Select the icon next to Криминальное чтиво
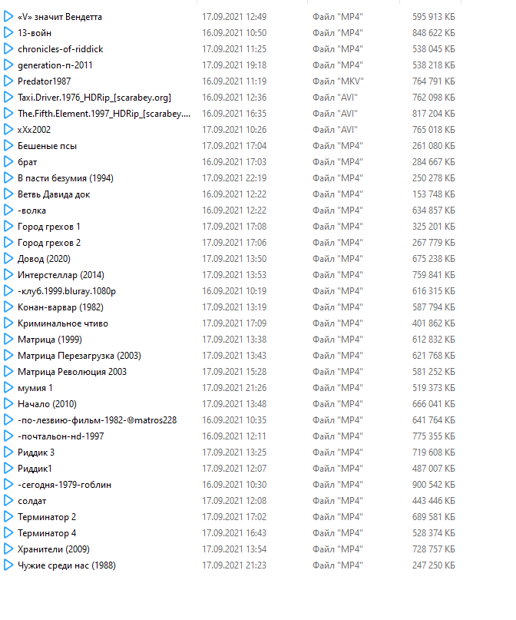The height and width of the screenshot is (620, 516). (x=8, y=323)
